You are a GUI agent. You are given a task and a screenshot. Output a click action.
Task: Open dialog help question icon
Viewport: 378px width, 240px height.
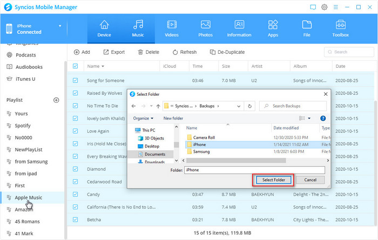(323, 118)
